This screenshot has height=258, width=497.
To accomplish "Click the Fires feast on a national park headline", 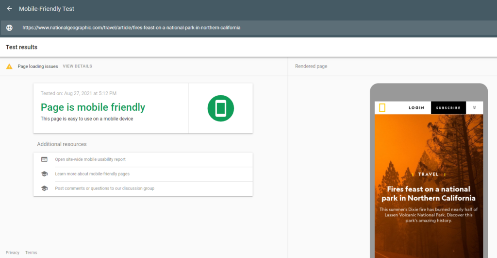I will 429,193.
